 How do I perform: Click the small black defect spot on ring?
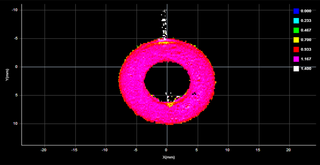[x=194, y=94]
